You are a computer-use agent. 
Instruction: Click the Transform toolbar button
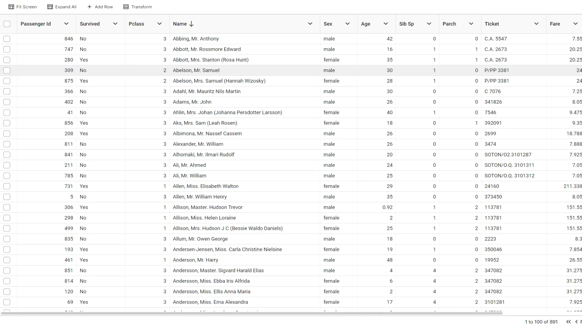[137, 6]
